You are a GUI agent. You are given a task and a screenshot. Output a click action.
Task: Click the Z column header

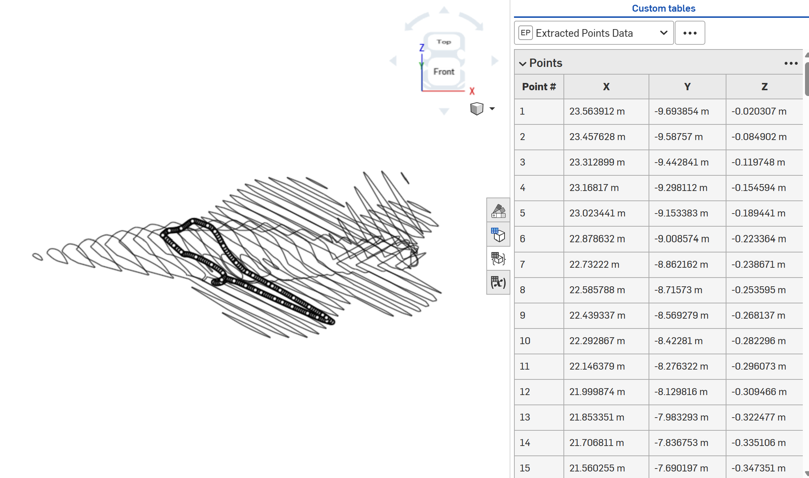[x=765, y=87]
